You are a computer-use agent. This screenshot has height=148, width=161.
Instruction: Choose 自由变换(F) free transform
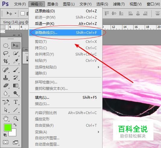coord(65,125)
